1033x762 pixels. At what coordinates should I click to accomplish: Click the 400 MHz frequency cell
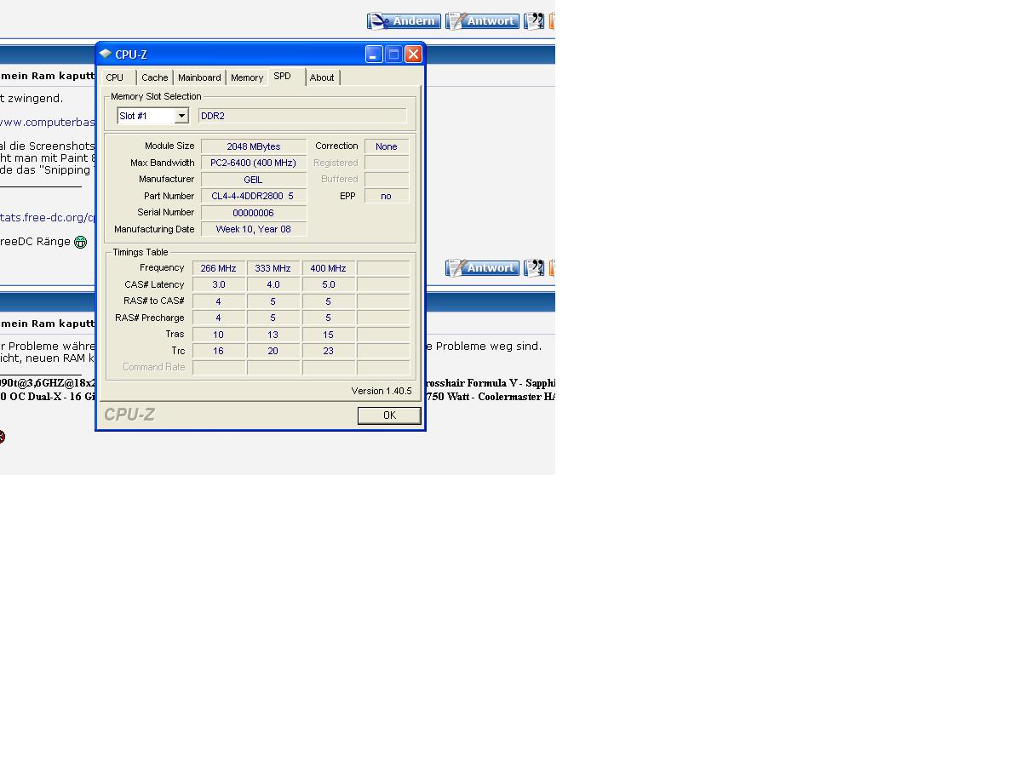click(328, 268)
